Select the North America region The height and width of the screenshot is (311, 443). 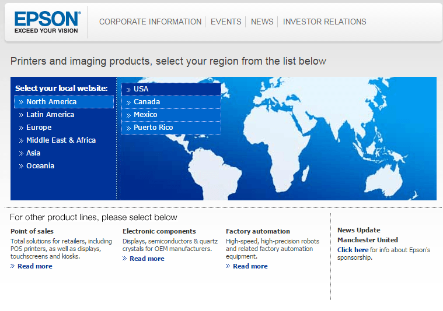pyautogui.click(x=64, y=102)
